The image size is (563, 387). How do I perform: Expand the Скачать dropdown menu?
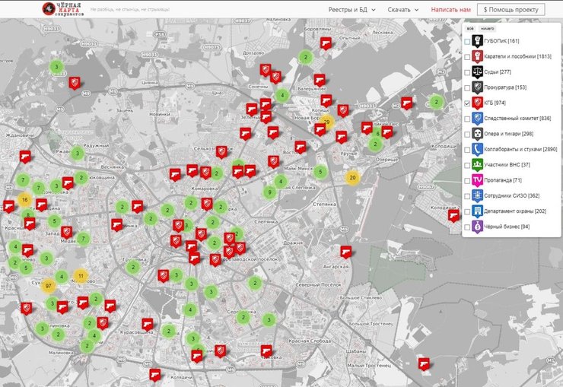tap(403, 10)
